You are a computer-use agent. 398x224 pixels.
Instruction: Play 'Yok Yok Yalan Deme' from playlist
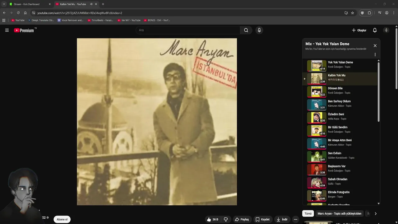pos(340,66)
